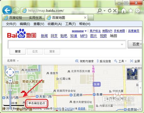This screenshot has height=113, width=144.
Task: Switch to 百度经验 tab
Action: click(x=23, y=18)
